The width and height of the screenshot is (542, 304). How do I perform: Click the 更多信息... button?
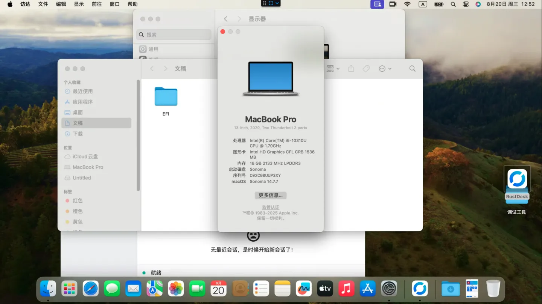(x=270, y=195)
